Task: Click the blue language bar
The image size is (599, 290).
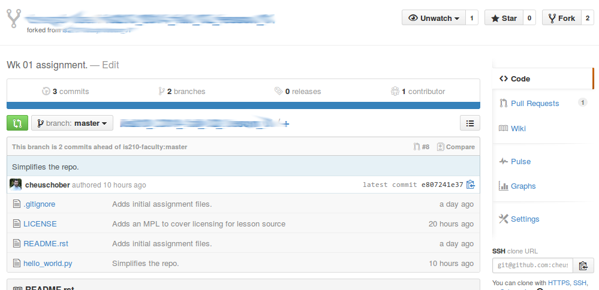Action: point(243,105)
